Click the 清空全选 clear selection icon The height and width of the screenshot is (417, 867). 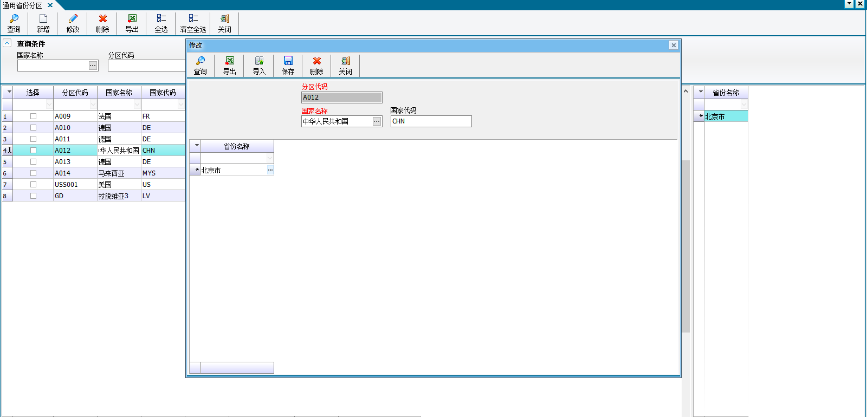coord(193,18)
